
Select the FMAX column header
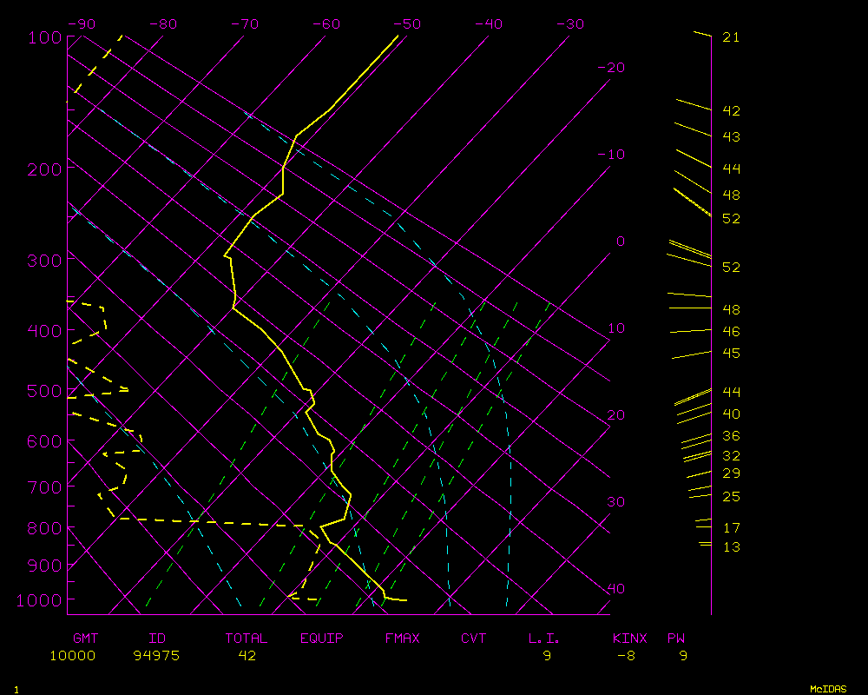402,639
